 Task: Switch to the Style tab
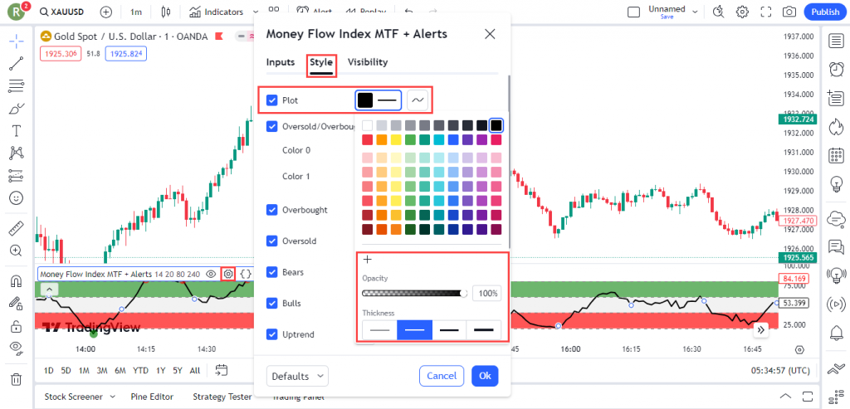coord(321,62)
